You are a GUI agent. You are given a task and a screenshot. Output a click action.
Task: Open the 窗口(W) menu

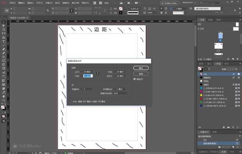click(x=75, y=3)
